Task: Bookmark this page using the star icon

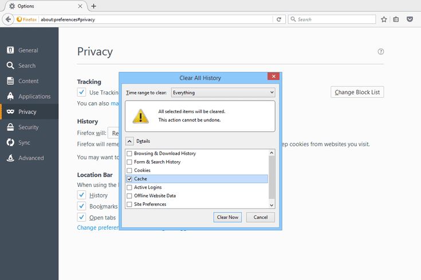Action: [384, 19]
